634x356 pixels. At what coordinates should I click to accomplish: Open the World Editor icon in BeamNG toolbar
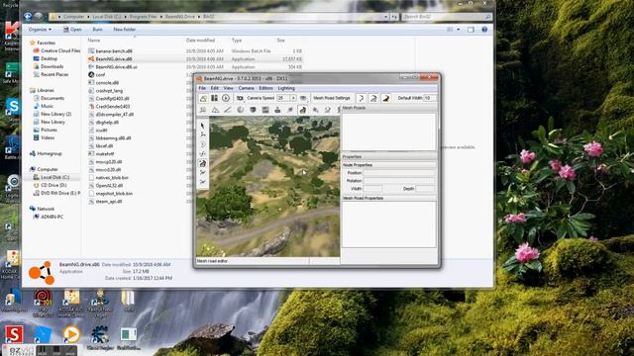(x=203, y=98)
